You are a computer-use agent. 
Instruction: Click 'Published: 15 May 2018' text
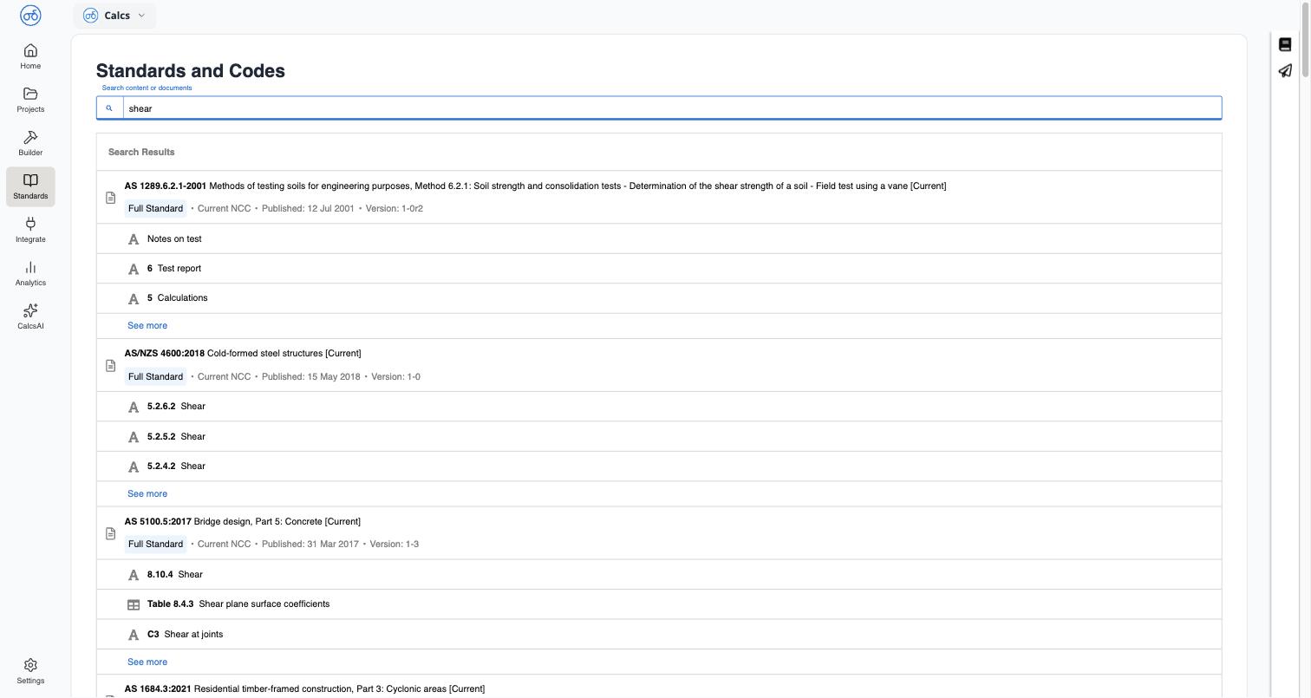(x=310, y=376)
